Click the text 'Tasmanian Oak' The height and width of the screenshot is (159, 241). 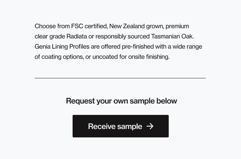click(x=172, y=37)
